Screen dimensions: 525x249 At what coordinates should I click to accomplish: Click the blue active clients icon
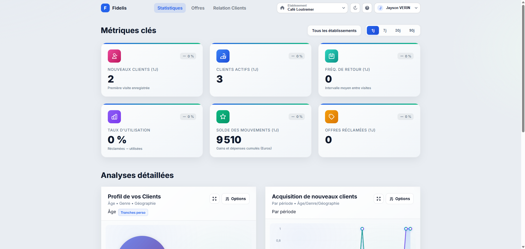point(223,56)
